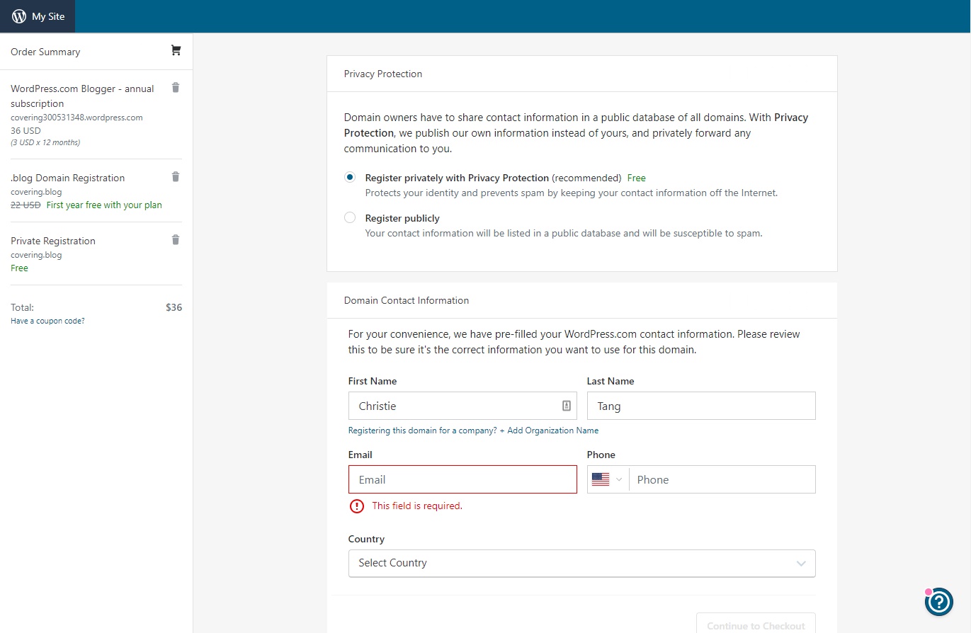971x633 pixels.
Task: Remove .blog Domain Registration via trash icon
Action: point(176,177)
